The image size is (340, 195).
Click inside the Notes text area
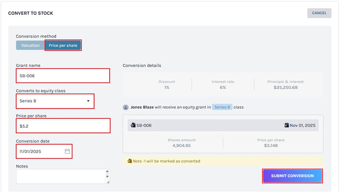pyautogui.click(x=60, y=177)
